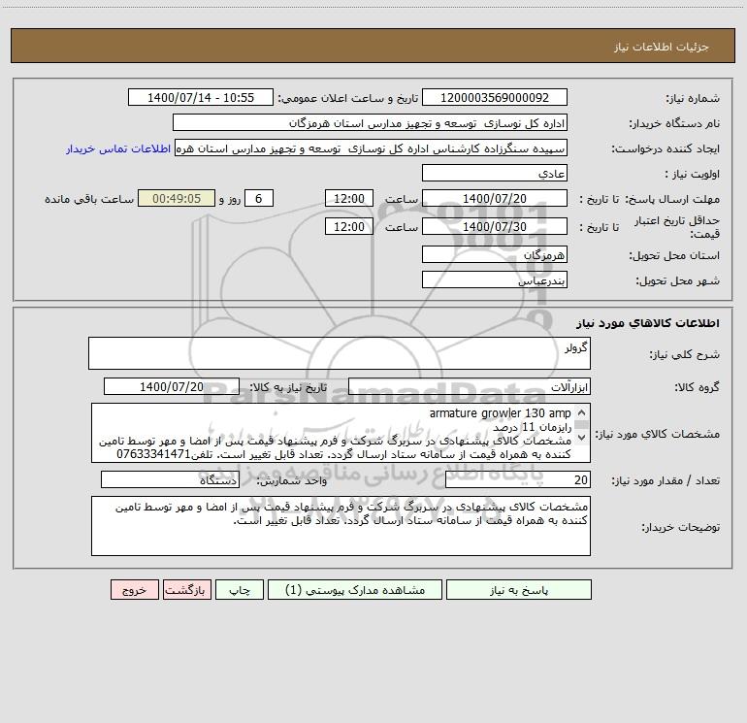Click the رایزمان 11 درصد line
This screenshot has width=747, height=723.
tap(533, 427)
